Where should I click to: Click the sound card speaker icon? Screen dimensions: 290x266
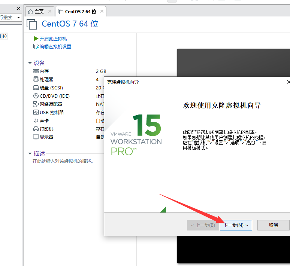[x=36, y=120]
